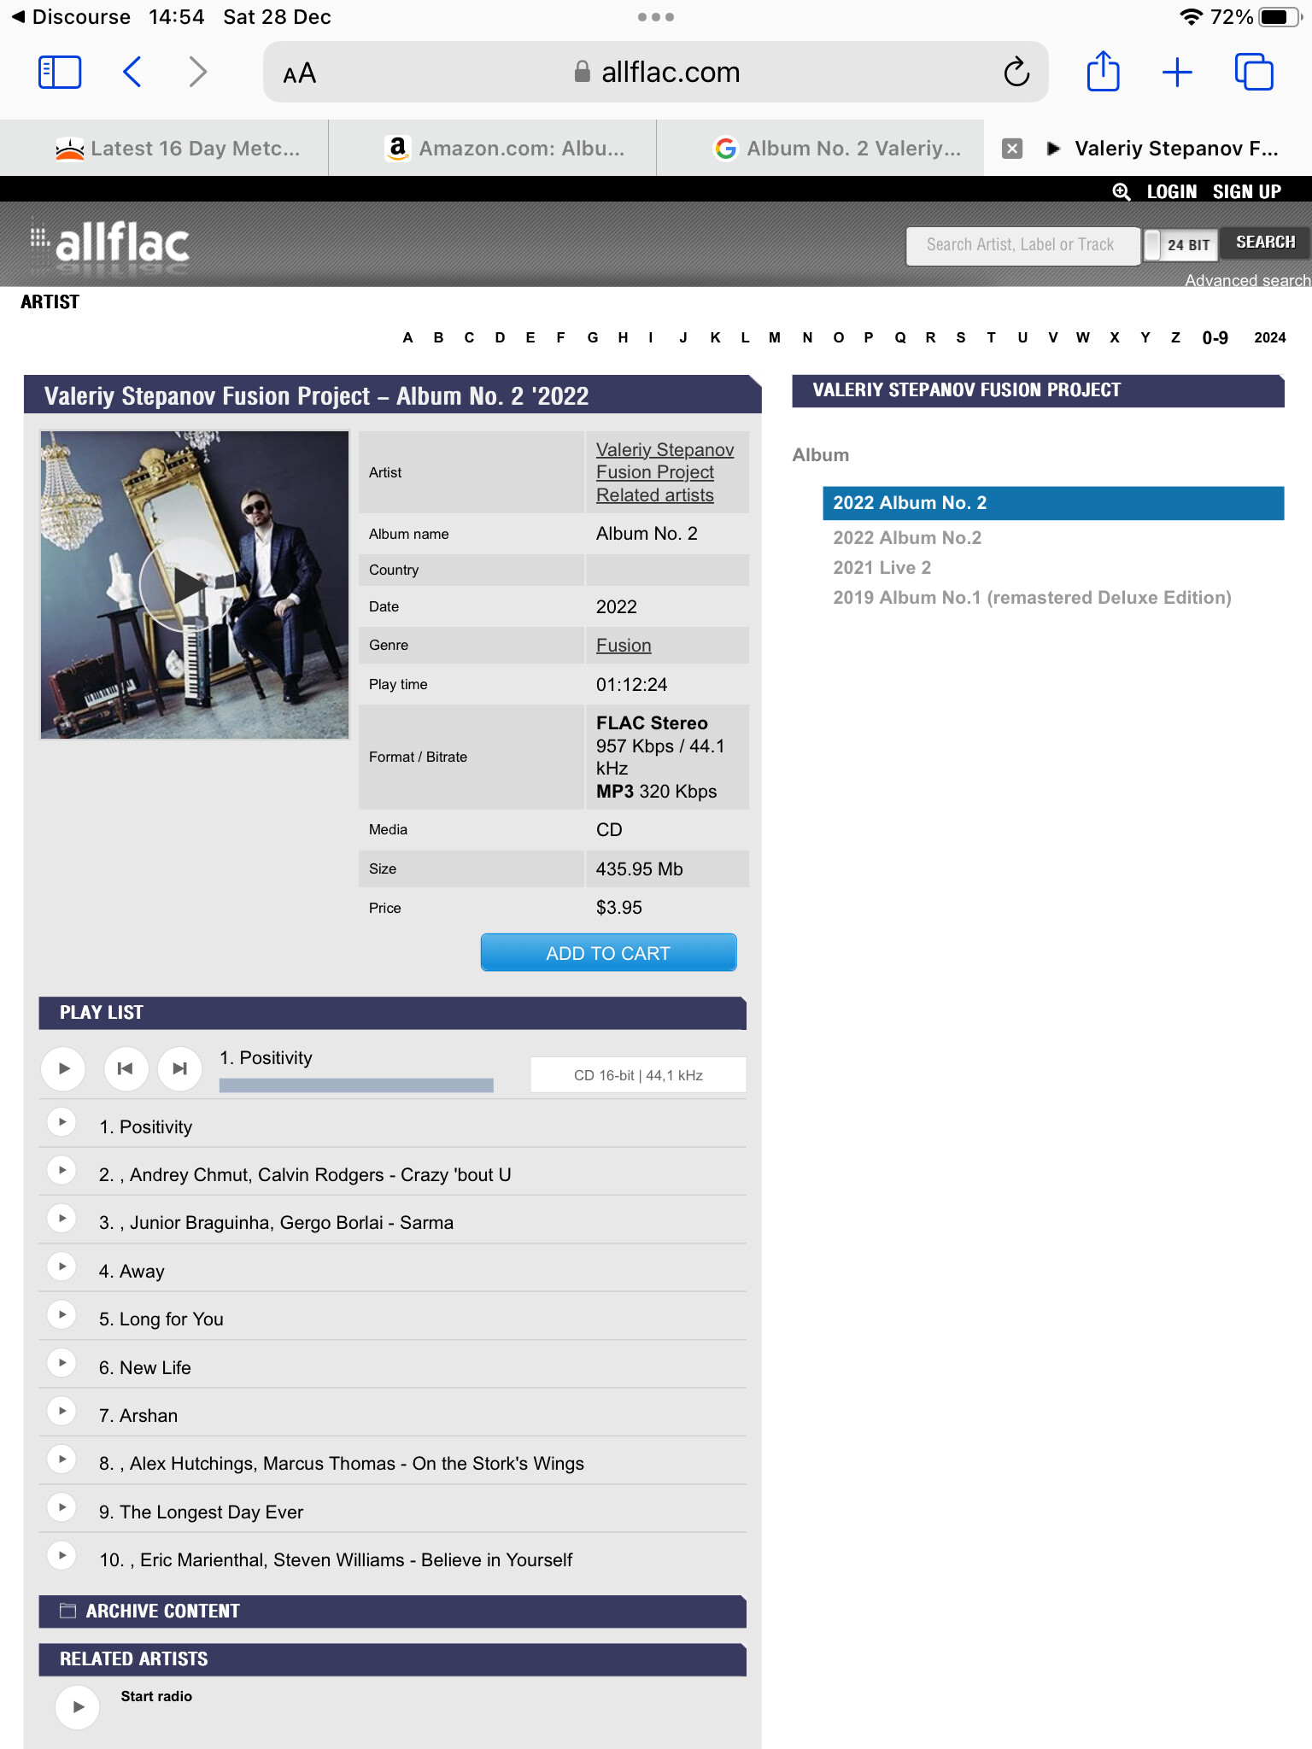This screenshot has height=1749, width=1312.
Task: Focus the Search Artist, Label or Track field
Action: coord(1022,245)
